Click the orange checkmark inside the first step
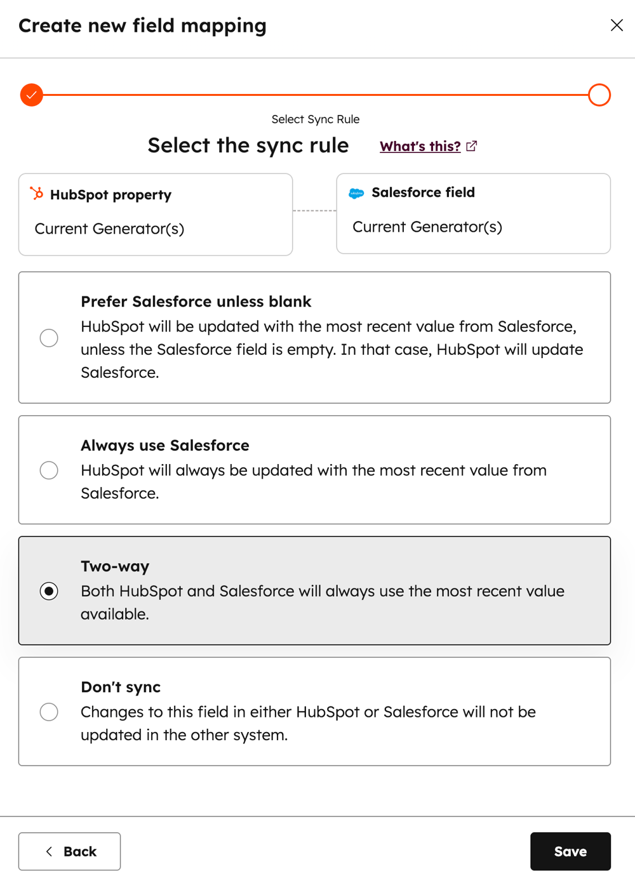This screenshot has height=885, width=635. pos(31,95)
